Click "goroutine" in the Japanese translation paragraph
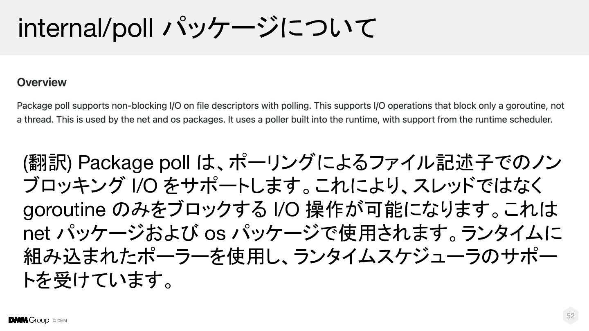 point(64,210)
